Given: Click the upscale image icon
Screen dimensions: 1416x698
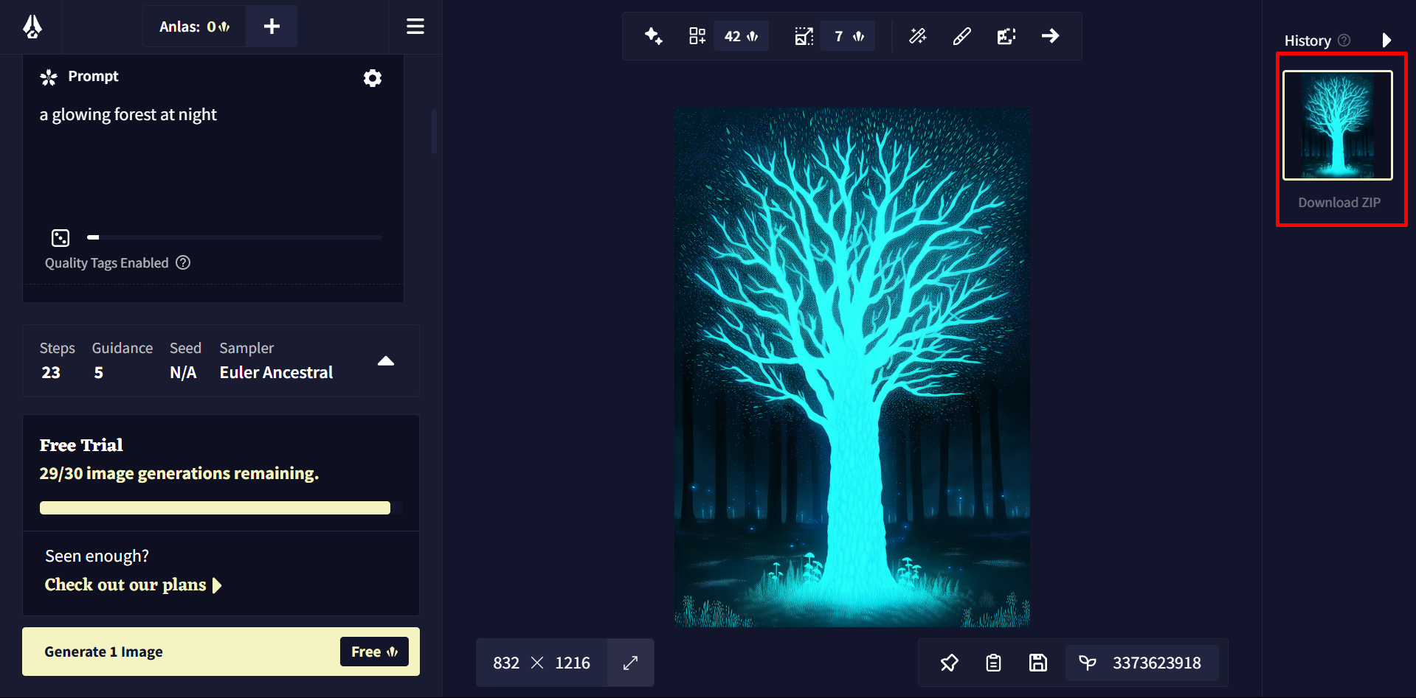Looking at the screenshot, I should click(x=804, y=36).
